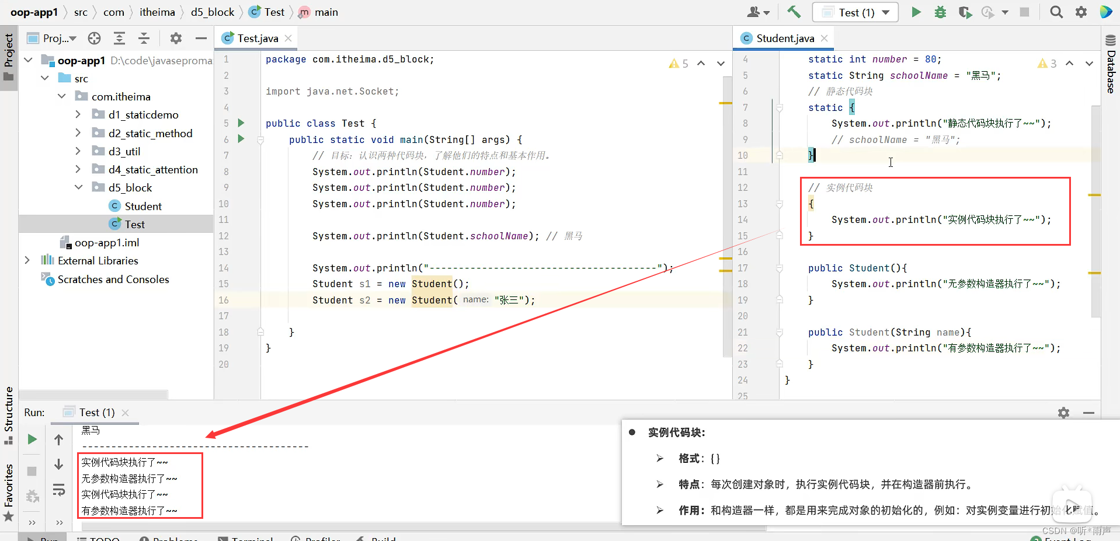Open the Database tool window tab
Image resolution: width=1120 pixels, height=541 pixels.
click(x=1111, y=63)
